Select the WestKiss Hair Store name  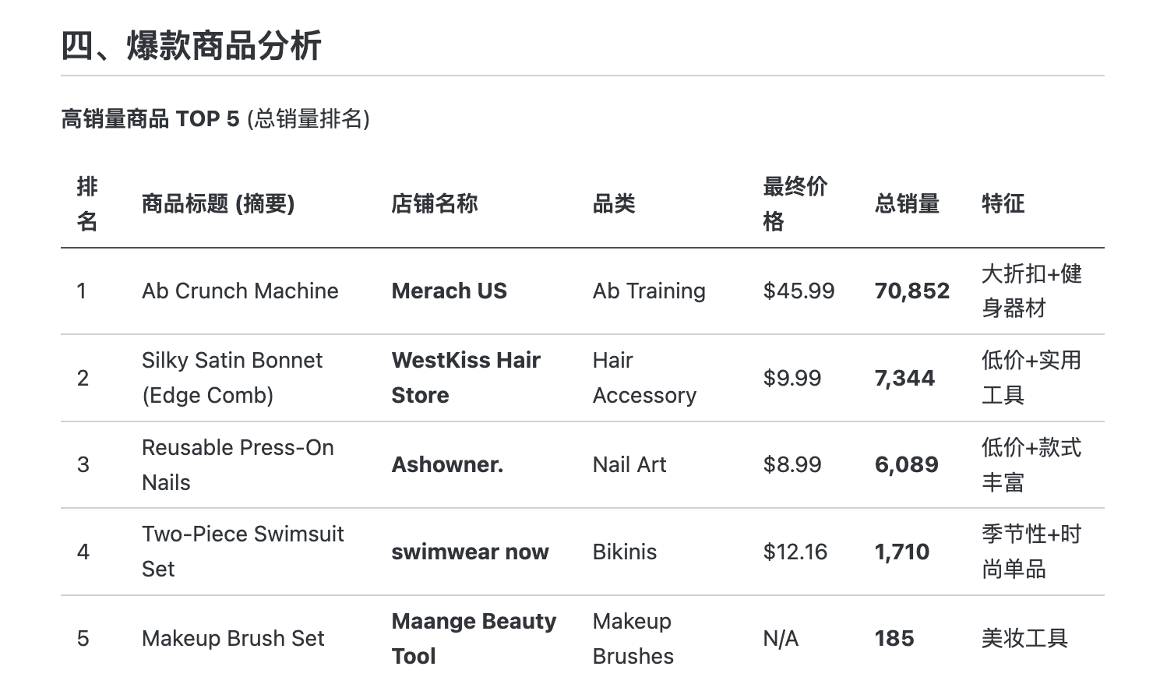pos(466,378)
